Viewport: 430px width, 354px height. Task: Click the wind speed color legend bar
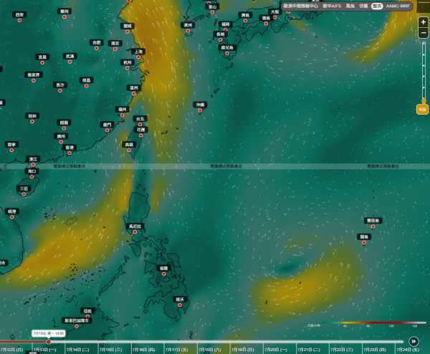(374, 322)
